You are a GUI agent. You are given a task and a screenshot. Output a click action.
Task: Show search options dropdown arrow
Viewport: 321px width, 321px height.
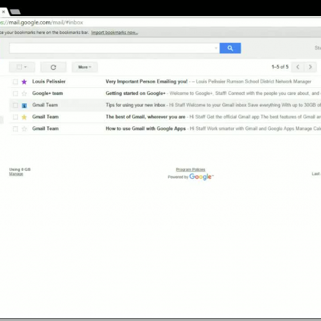[216, 48]
